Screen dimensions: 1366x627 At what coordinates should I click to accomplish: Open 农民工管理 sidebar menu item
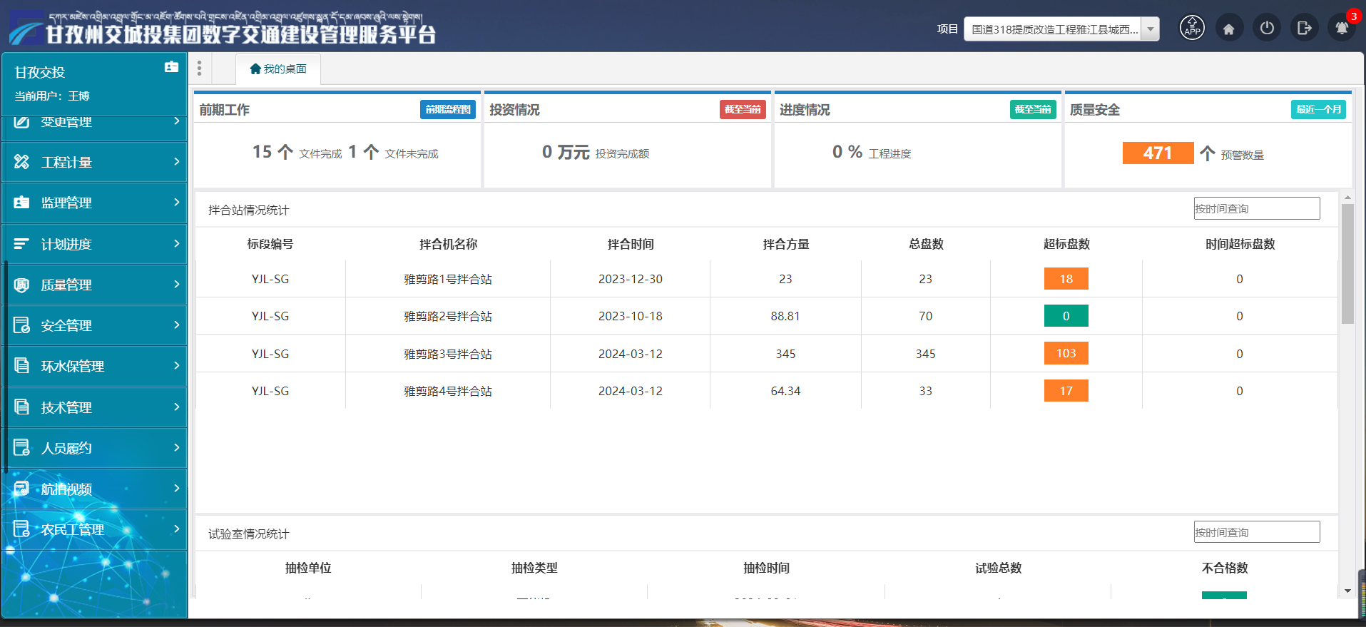94,529
